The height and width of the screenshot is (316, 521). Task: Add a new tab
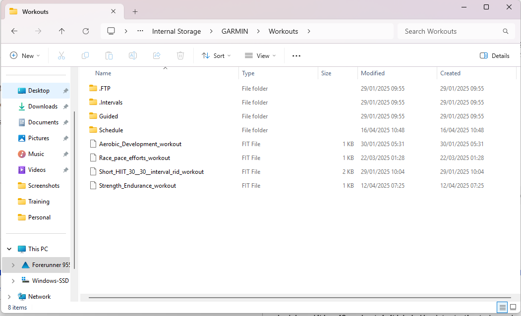pos(135,11)
